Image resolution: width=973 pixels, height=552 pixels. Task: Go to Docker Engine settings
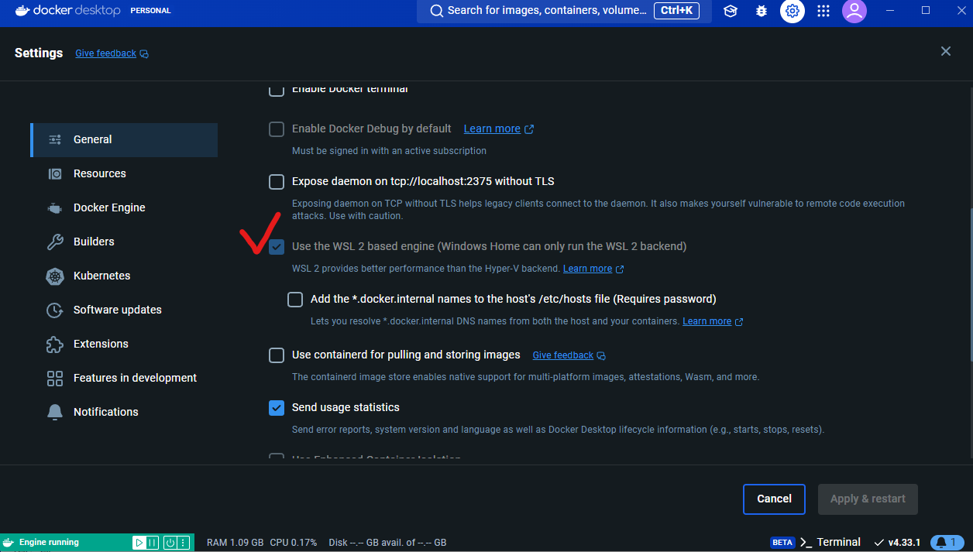click(x=124, y=207)
